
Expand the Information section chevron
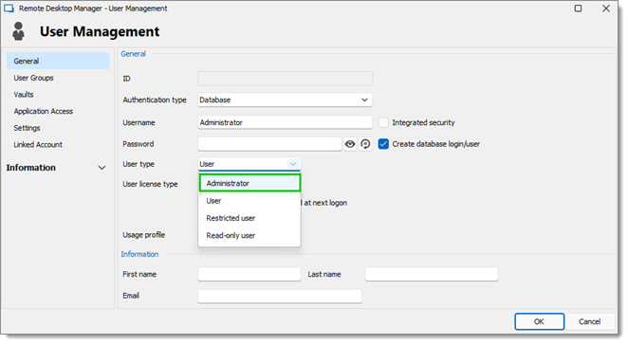[x=102, y=168]
